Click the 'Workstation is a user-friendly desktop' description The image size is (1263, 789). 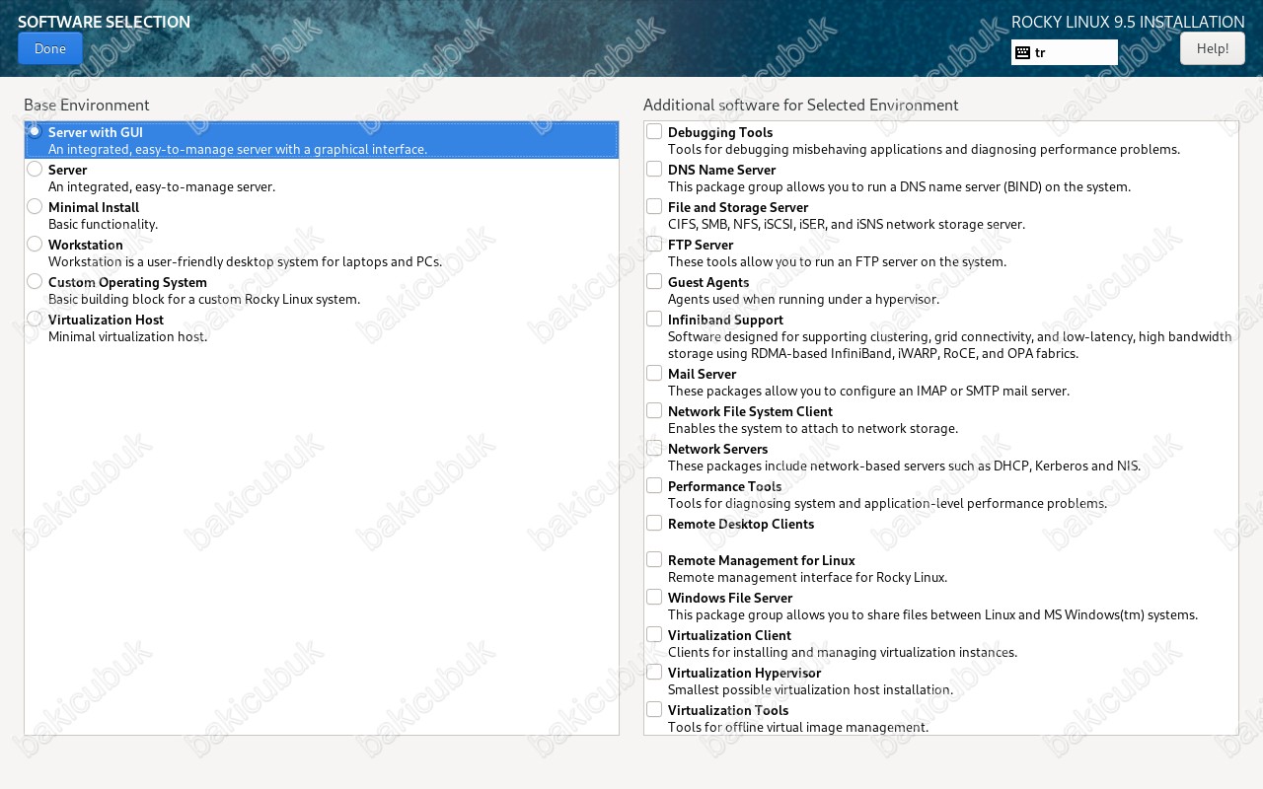[245, 261]
